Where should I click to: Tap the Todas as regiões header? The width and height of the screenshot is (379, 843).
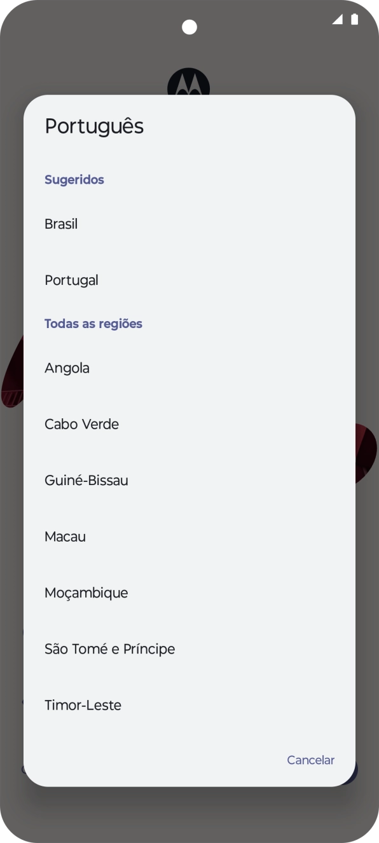93,324
